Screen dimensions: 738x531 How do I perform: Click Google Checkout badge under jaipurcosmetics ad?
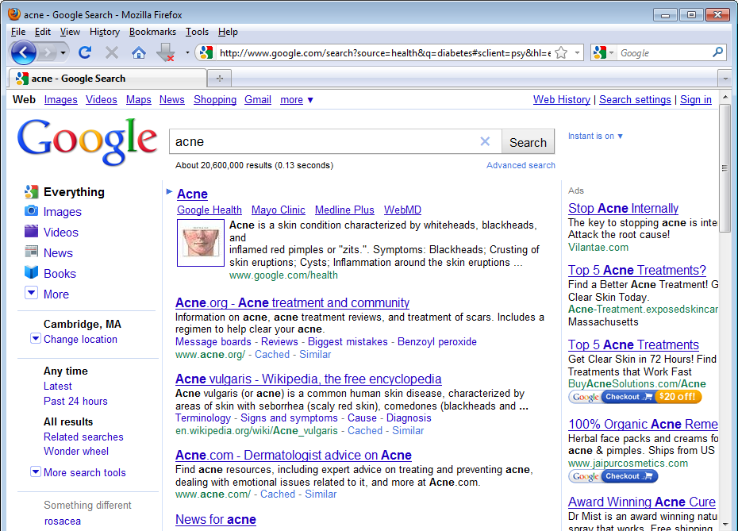(613, 476)
